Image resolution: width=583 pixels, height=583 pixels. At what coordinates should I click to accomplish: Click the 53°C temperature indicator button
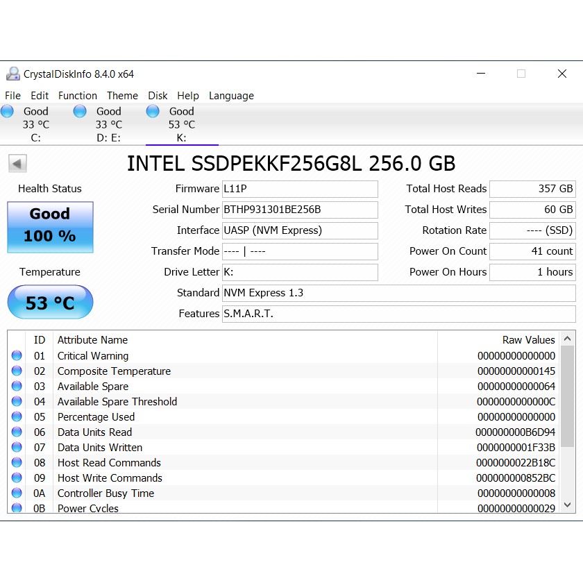click(x=49, y=302)
